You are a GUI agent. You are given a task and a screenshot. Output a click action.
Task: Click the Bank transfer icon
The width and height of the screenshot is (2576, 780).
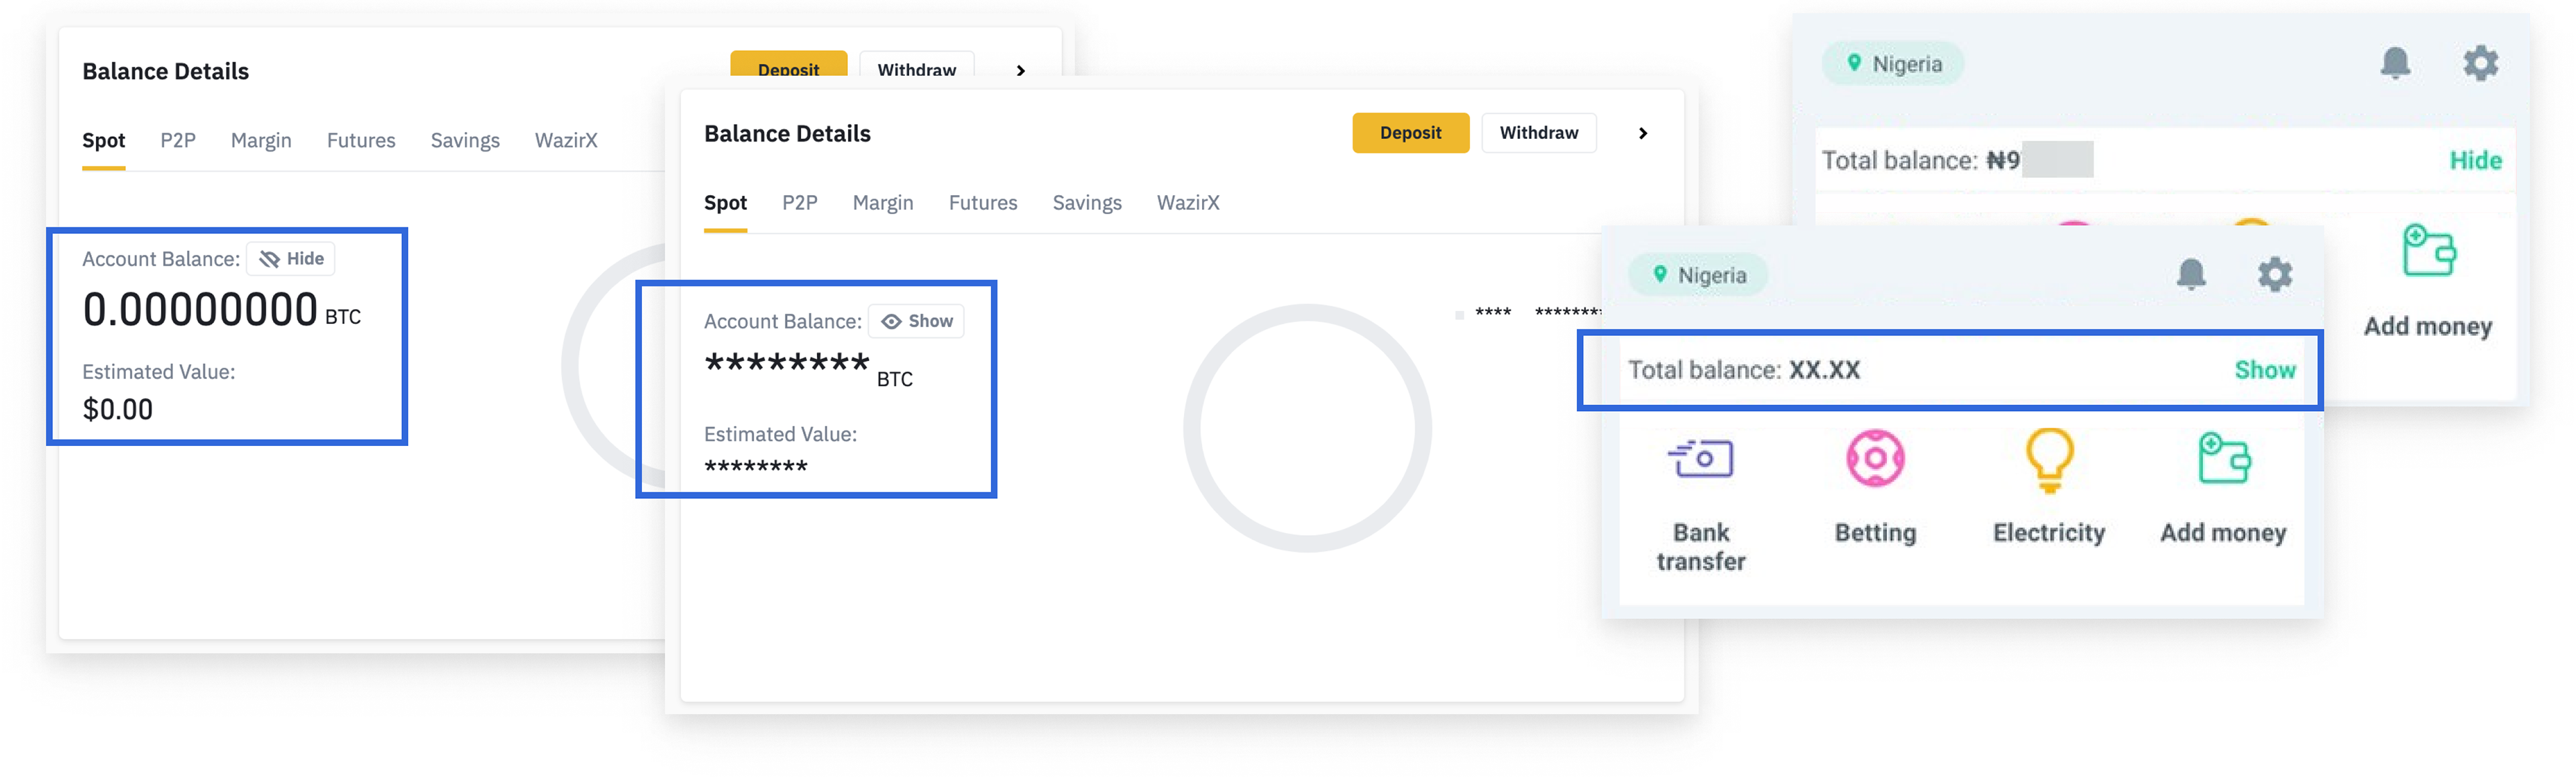[1700, 459]
